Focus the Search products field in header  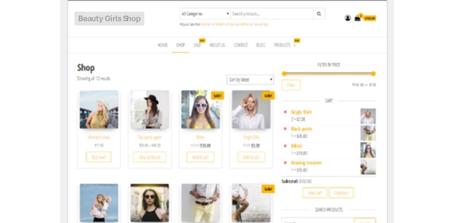(272, 14)
